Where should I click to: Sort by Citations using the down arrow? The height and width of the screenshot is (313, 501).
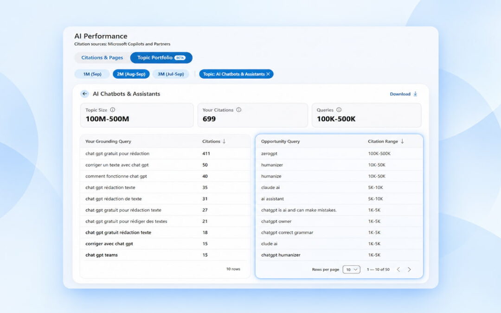pos(224,141)
